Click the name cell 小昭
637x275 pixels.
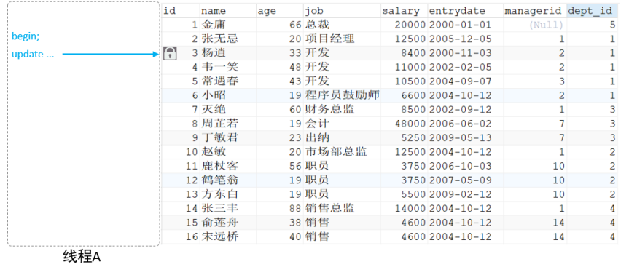[228, 96]
